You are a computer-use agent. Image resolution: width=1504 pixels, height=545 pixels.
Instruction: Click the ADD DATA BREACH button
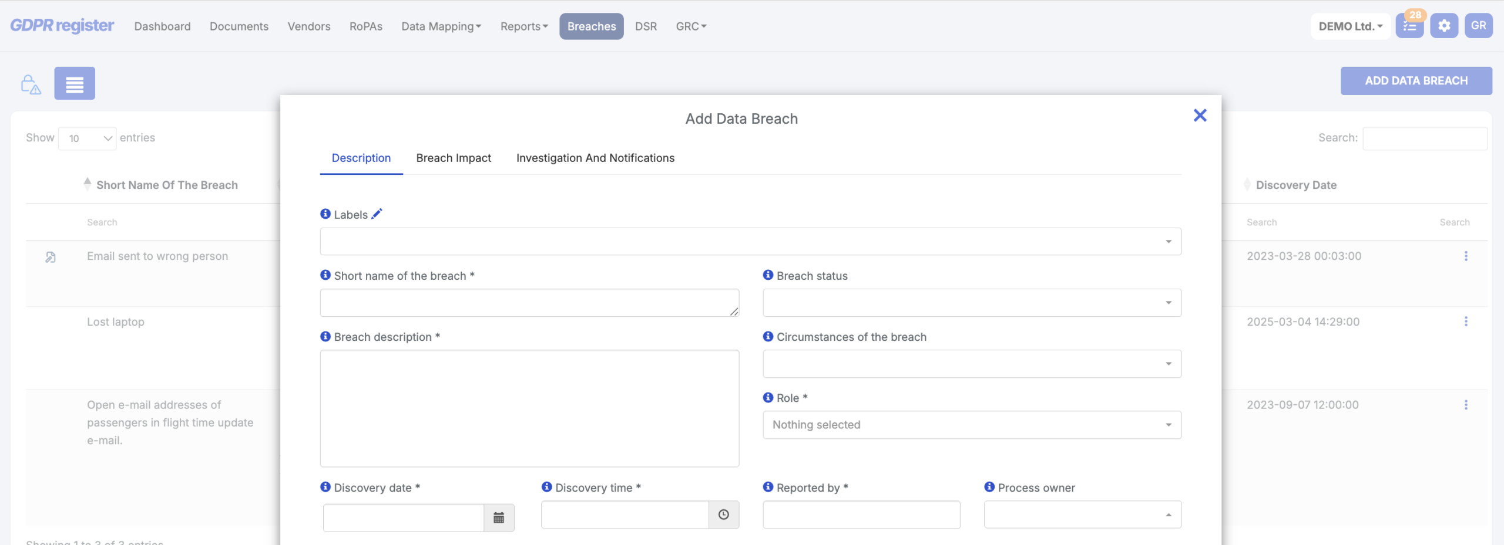(1415, 81)
